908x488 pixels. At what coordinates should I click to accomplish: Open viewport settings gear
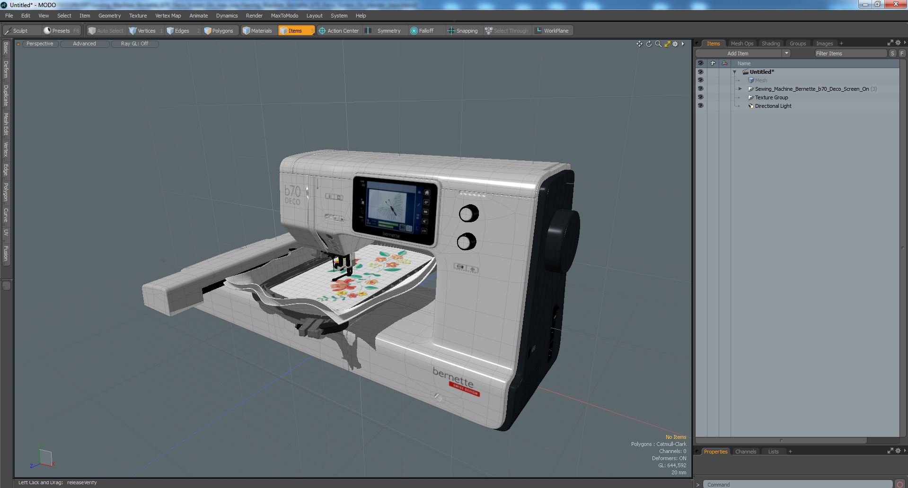click(x=675, y=44)
